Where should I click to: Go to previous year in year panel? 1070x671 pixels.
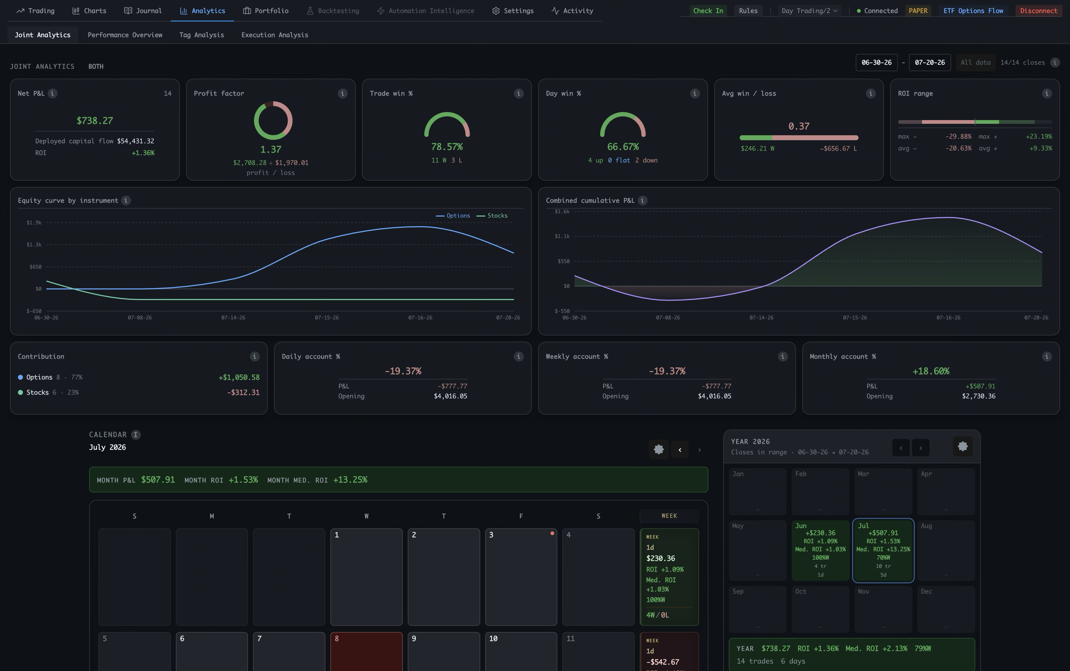pyautogui.click(x=901, y=448)
